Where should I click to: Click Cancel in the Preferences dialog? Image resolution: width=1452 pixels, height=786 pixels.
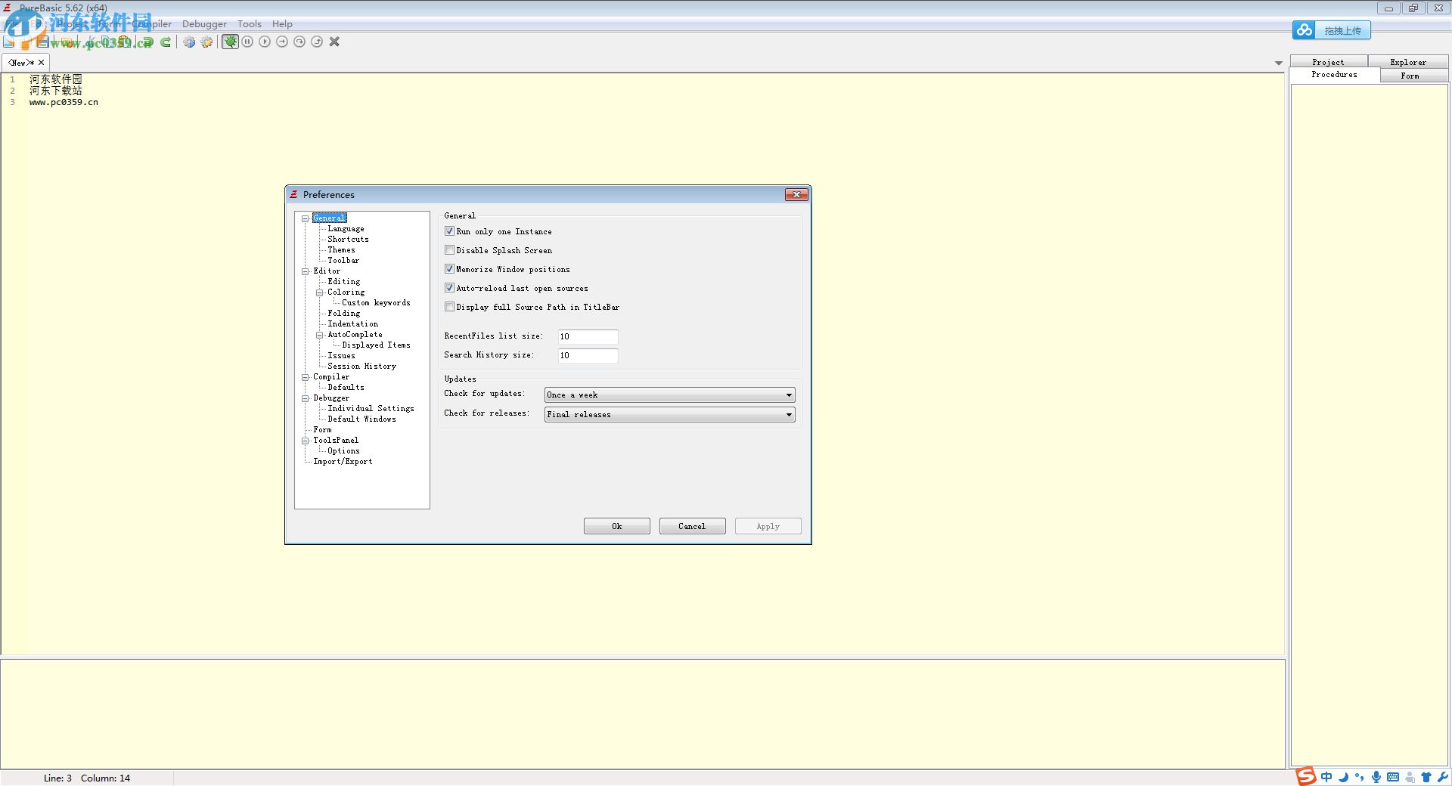[x=692, y=527]
